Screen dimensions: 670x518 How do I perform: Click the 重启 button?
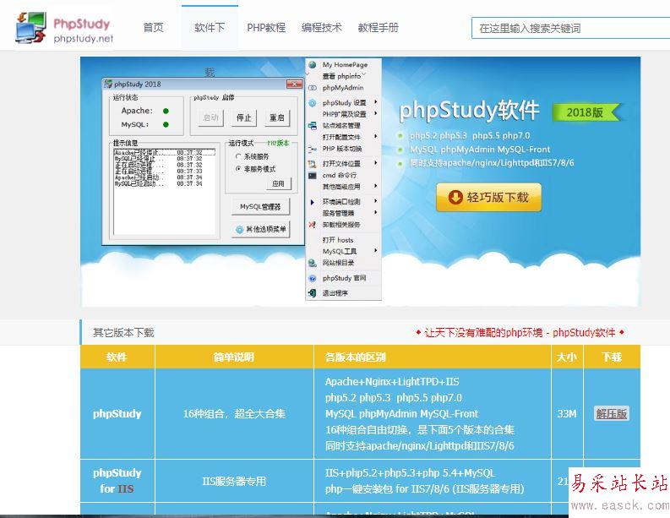pos(277,117)
